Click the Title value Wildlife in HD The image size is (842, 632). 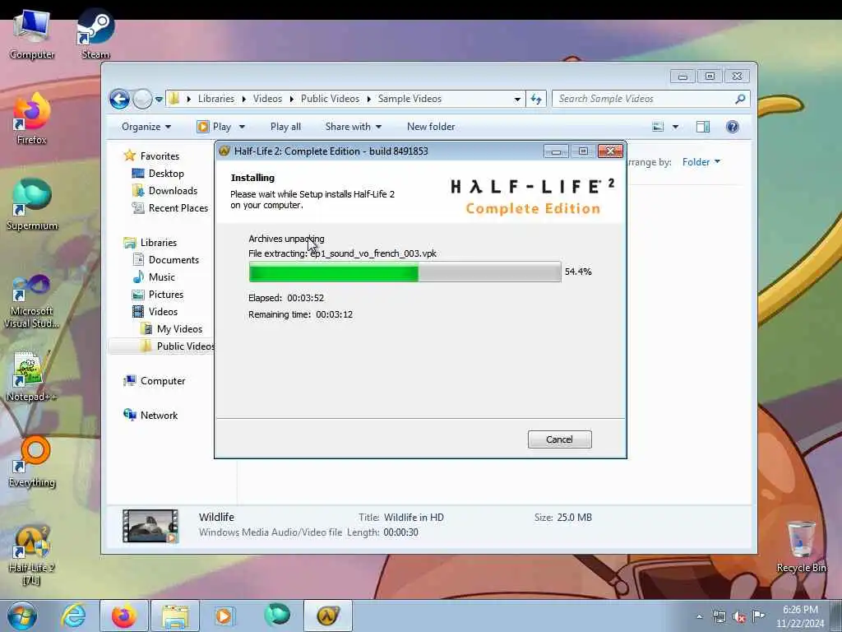pyautogui.click(x=414, y=518)
